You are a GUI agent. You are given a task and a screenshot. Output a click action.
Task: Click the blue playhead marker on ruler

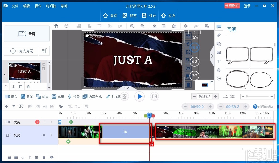pyautogui.click(x=149, y=116)
